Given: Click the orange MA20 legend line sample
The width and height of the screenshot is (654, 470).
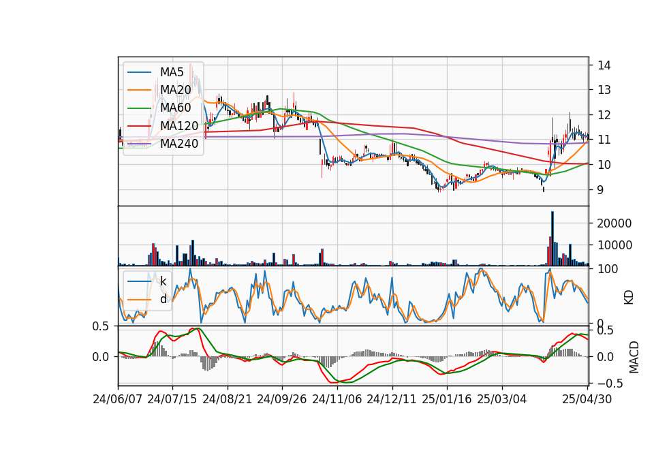Looking at the screenshot, I should pyautogui.click(x=139, y=91).
